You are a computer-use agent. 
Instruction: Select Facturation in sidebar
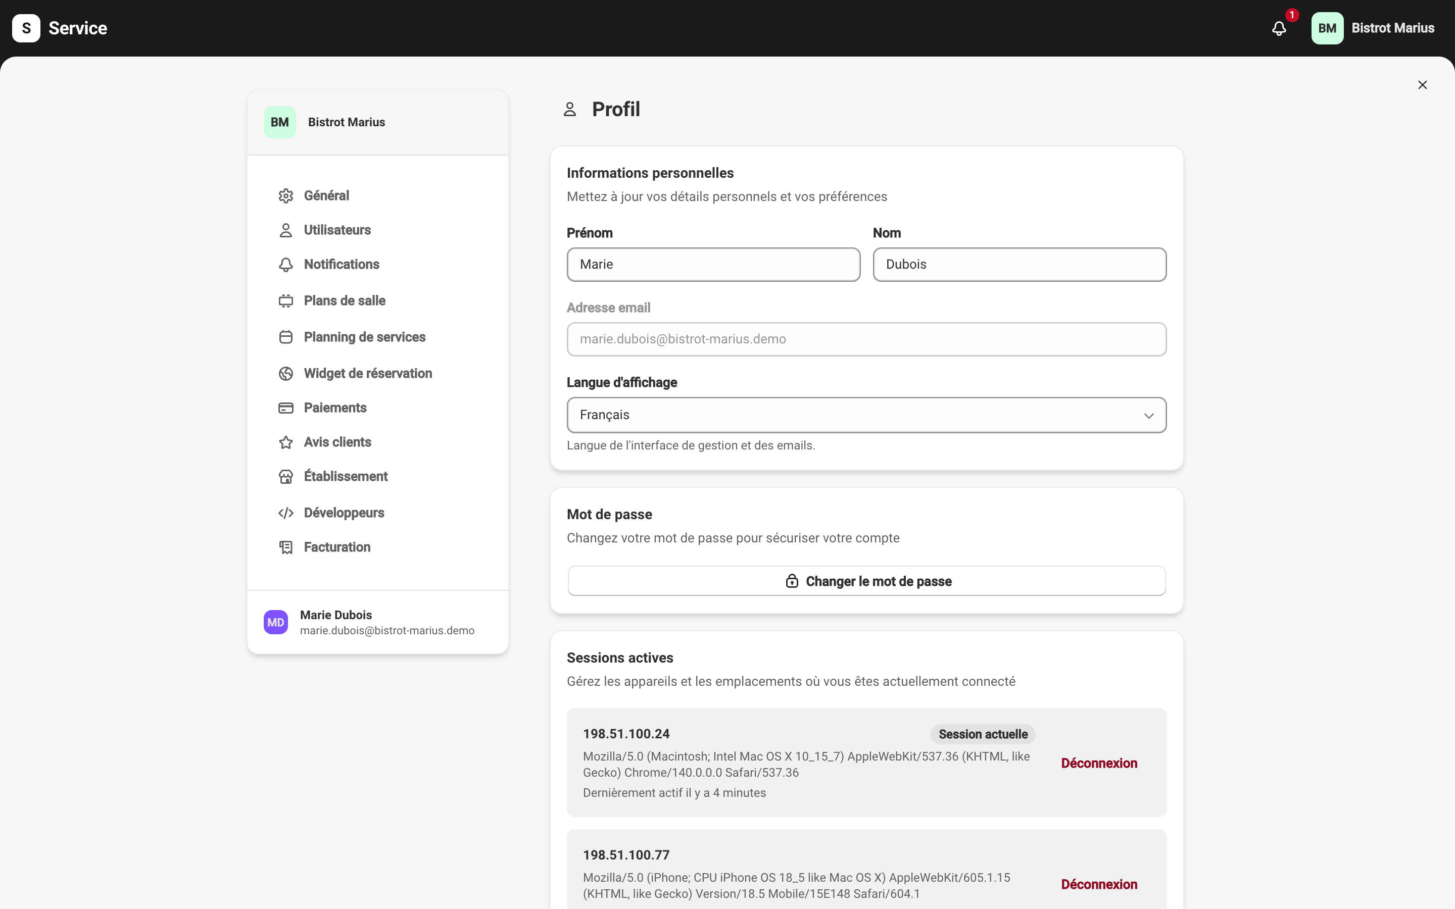[377, 547]
